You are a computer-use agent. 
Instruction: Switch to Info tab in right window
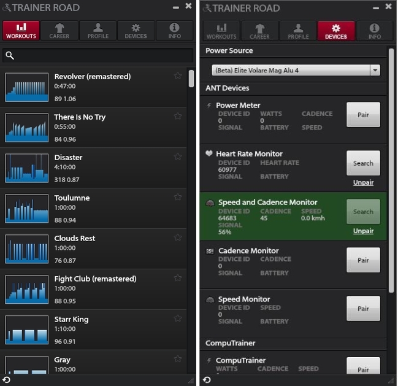(x=375, y=31)
